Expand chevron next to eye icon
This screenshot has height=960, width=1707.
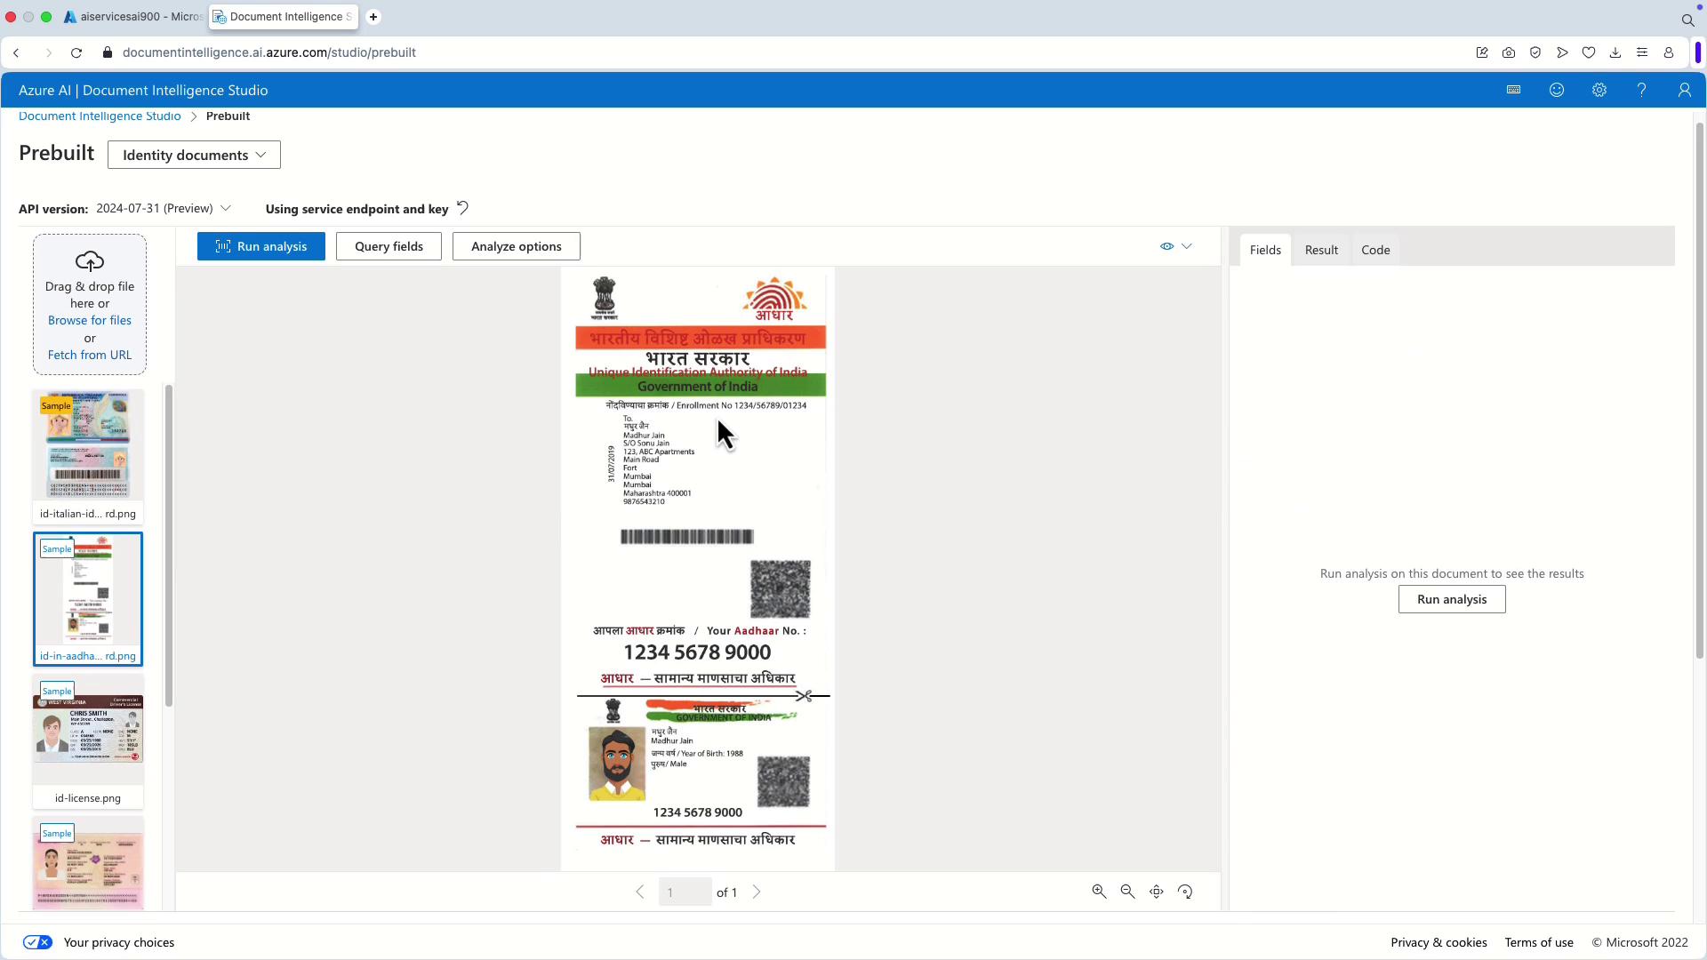(1187, 246)
